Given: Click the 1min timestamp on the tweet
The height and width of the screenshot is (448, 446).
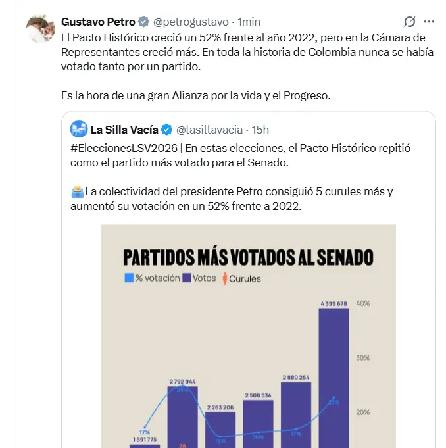Looking at the screenshot, I should coord(249,22).
